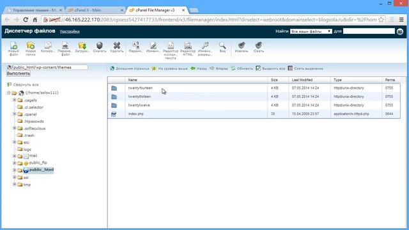
Task: Navigate Forward in file manager
Action: coord(219,68)
